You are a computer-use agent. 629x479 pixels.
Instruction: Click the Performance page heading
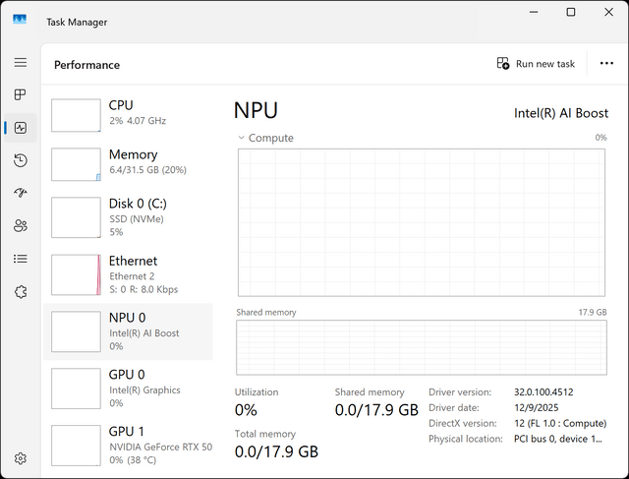87,65
